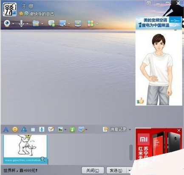Open the send options arrow beside 发送(S)

(129, 170)
